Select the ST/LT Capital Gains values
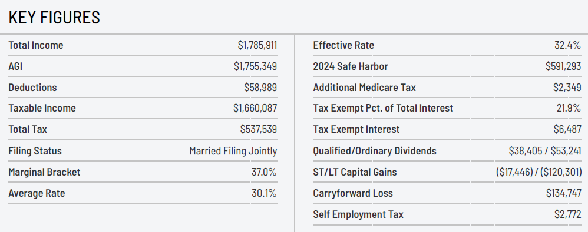 (539, 172)
